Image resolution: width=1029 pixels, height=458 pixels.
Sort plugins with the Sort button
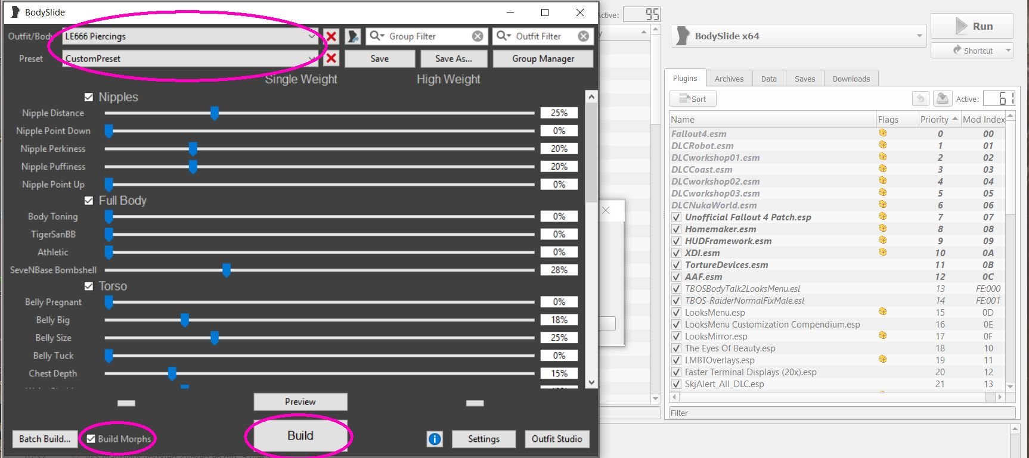[x=693, y=99]
